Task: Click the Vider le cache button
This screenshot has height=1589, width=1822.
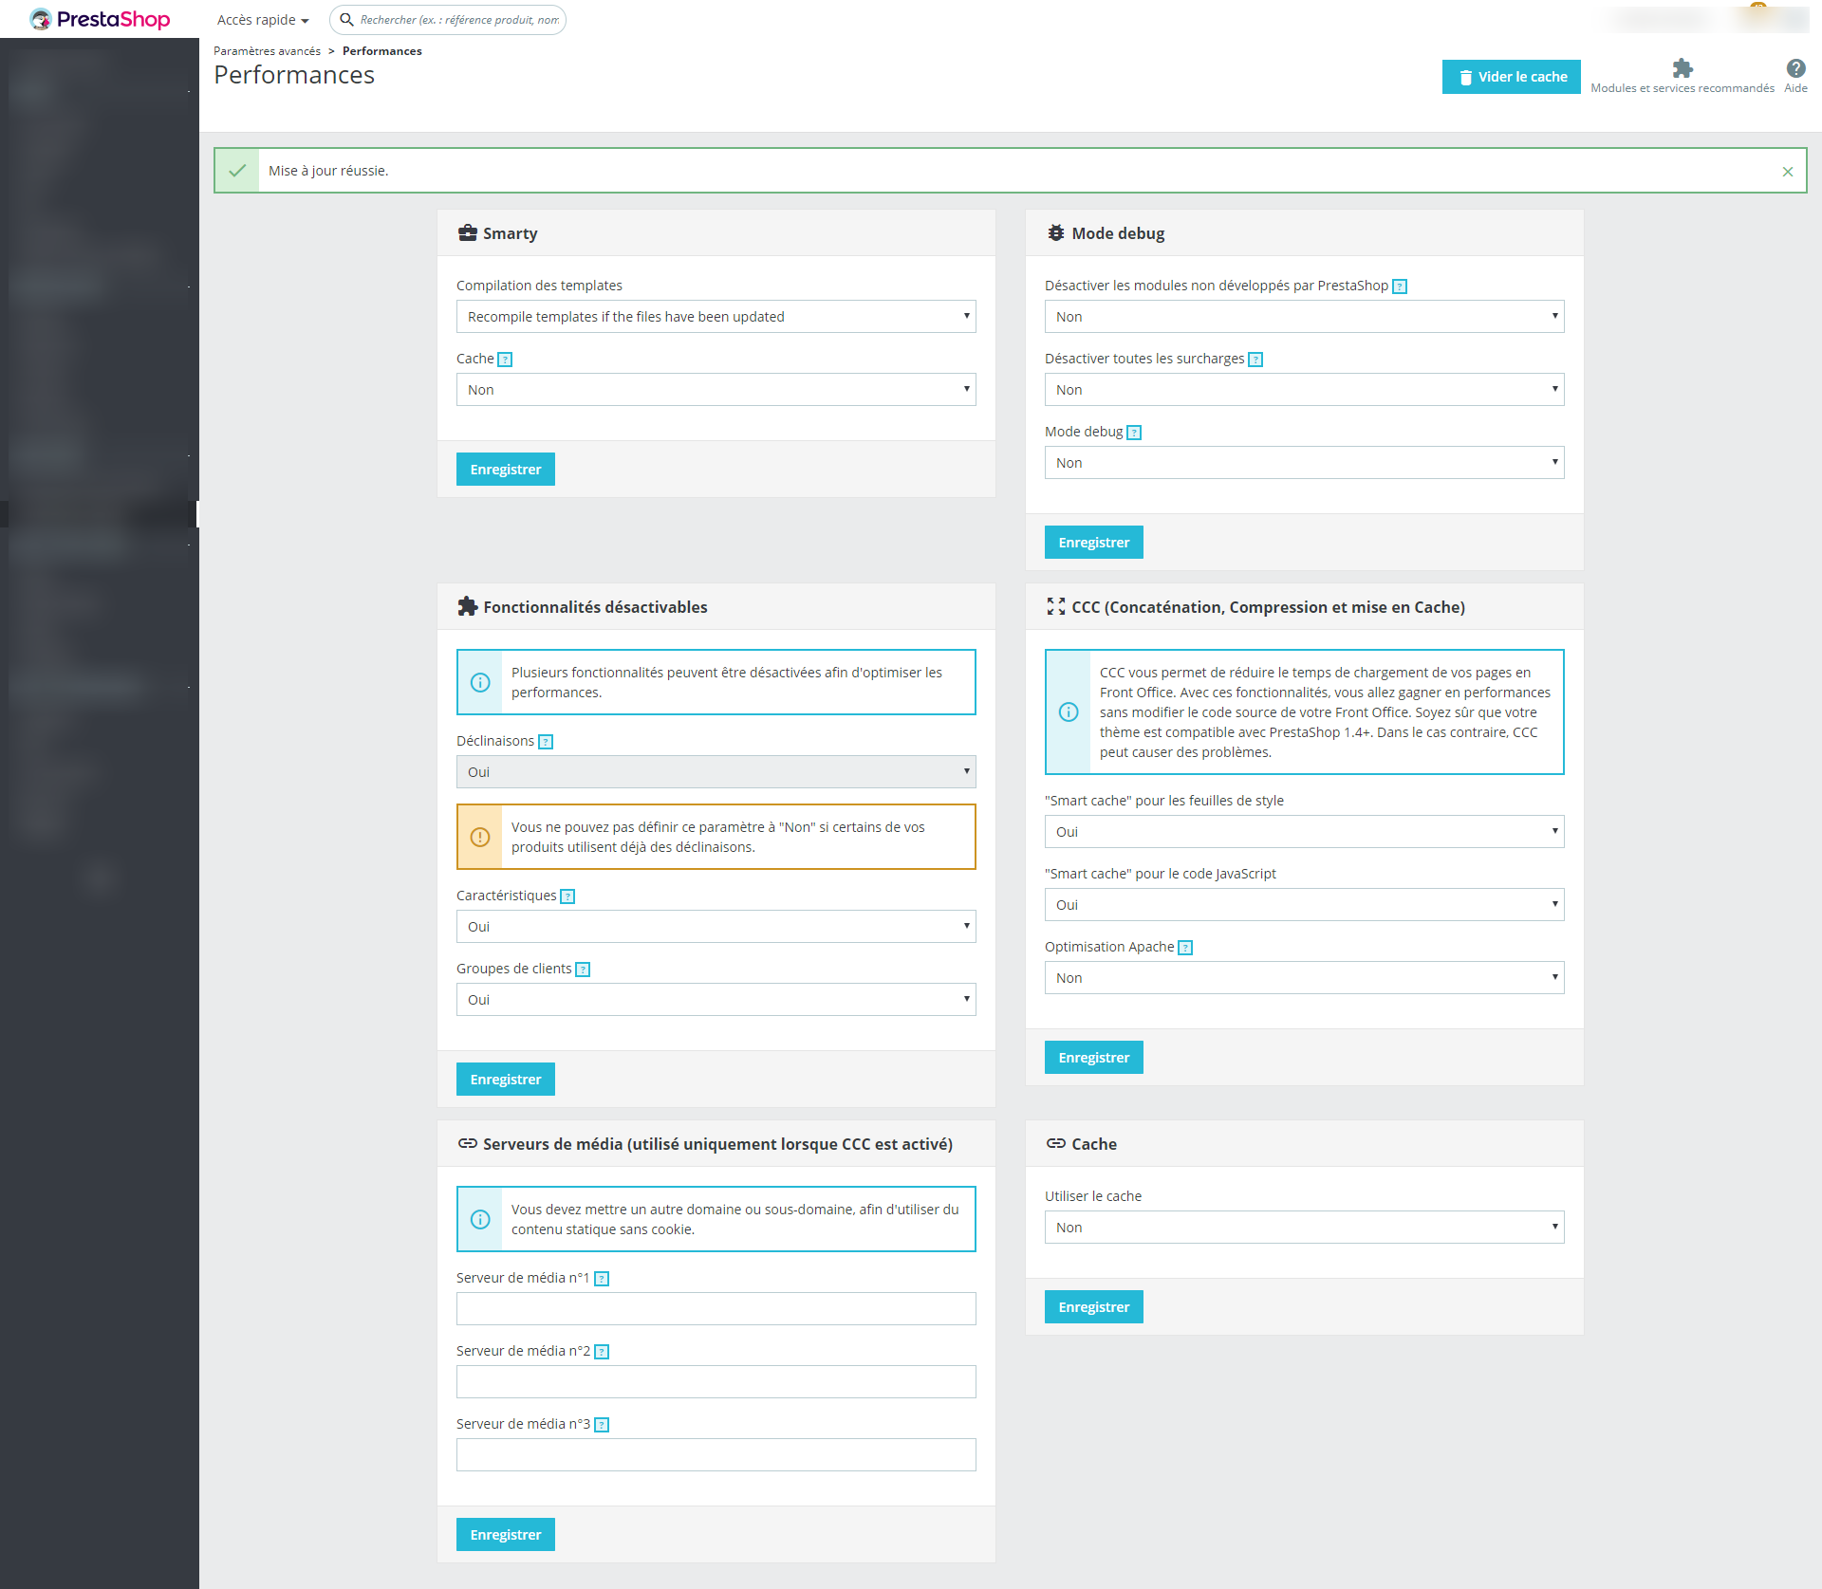Action: 1511,77
